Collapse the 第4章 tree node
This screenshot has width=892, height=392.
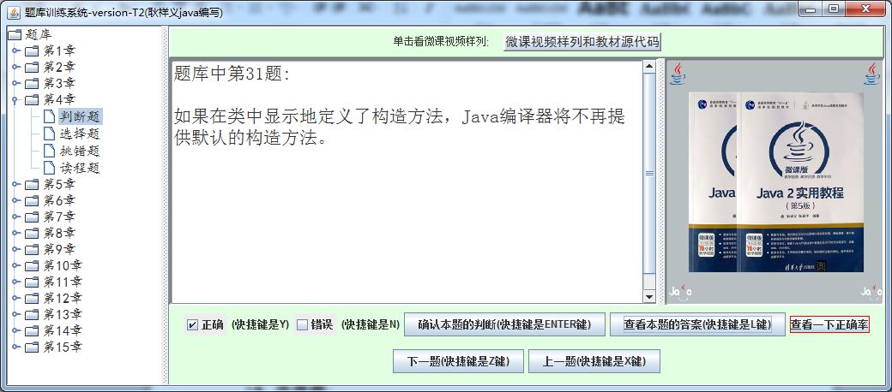click(16, 100)
